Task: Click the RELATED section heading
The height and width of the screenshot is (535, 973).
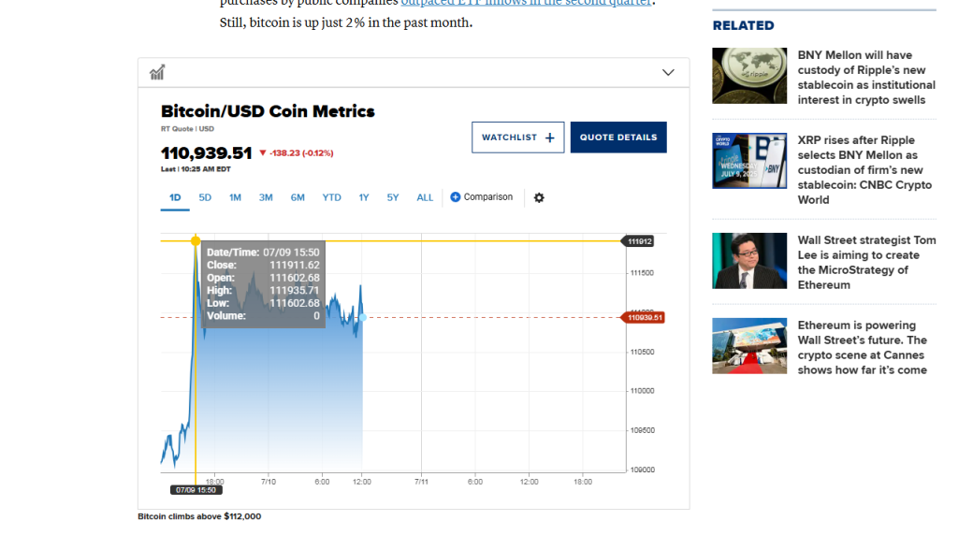Action: [x=743, y=25]
